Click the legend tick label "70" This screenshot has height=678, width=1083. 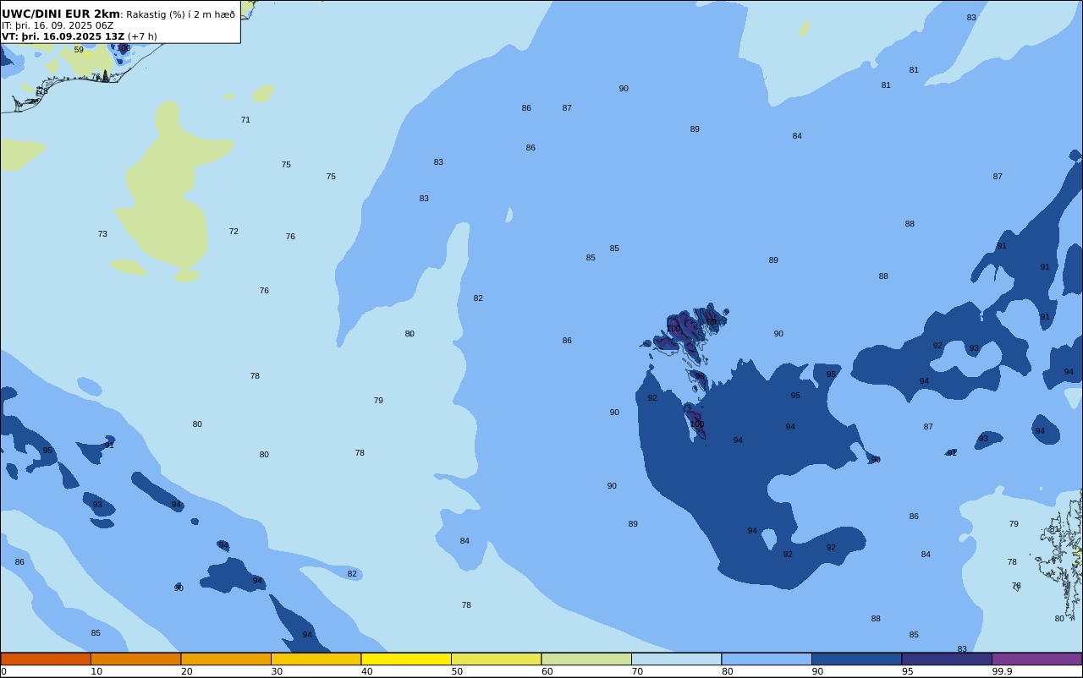[637, 671]
